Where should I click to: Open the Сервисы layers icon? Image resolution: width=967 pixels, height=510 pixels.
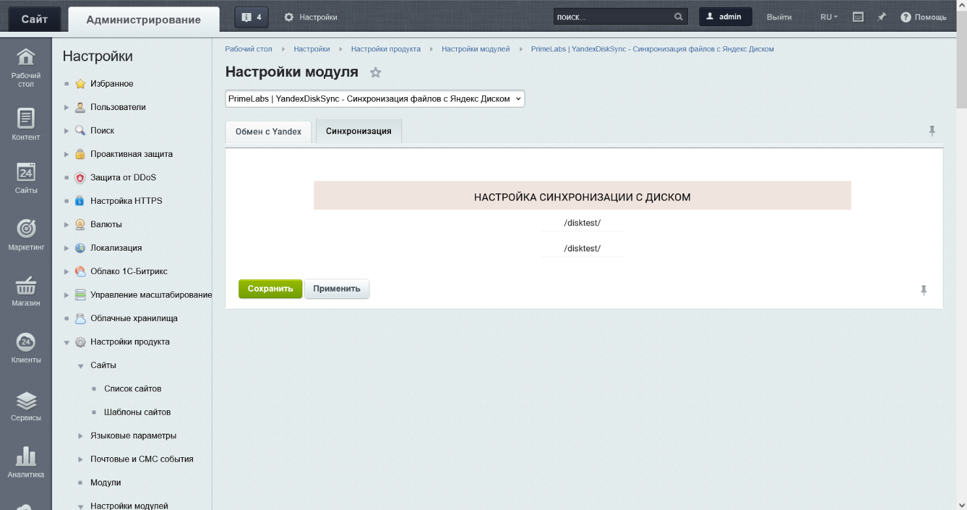(25, 400)
